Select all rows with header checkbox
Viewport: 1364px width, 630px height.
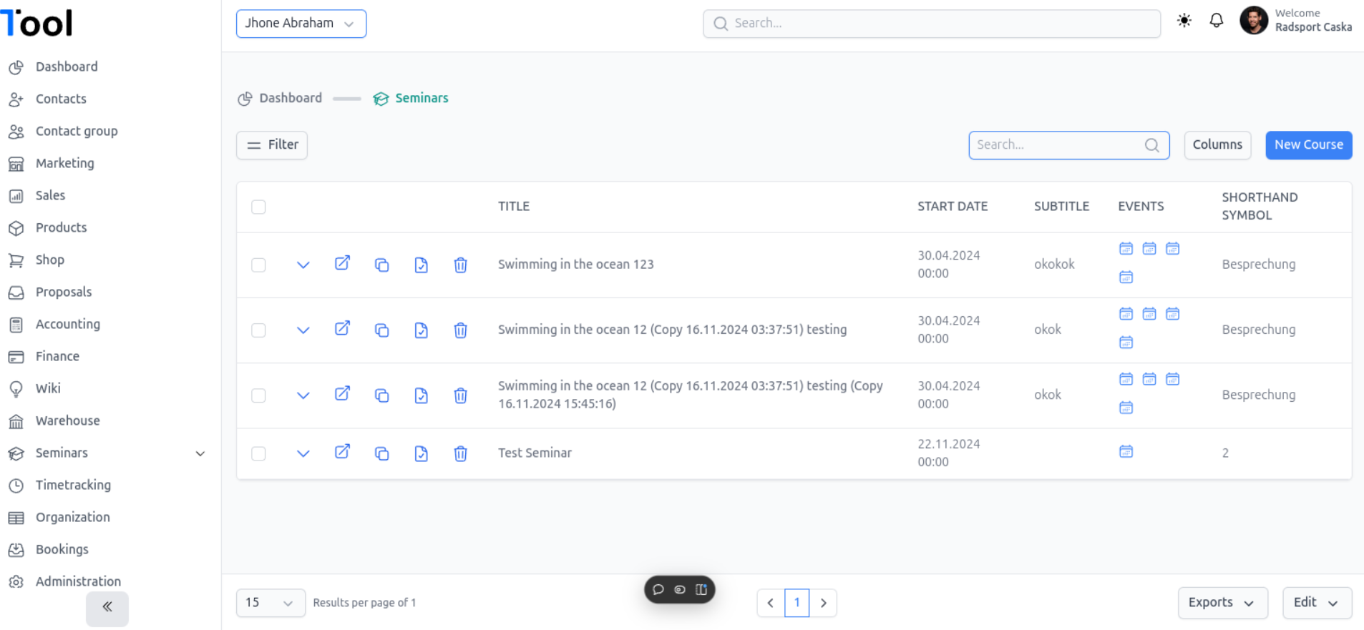click(x=258, y=207)
